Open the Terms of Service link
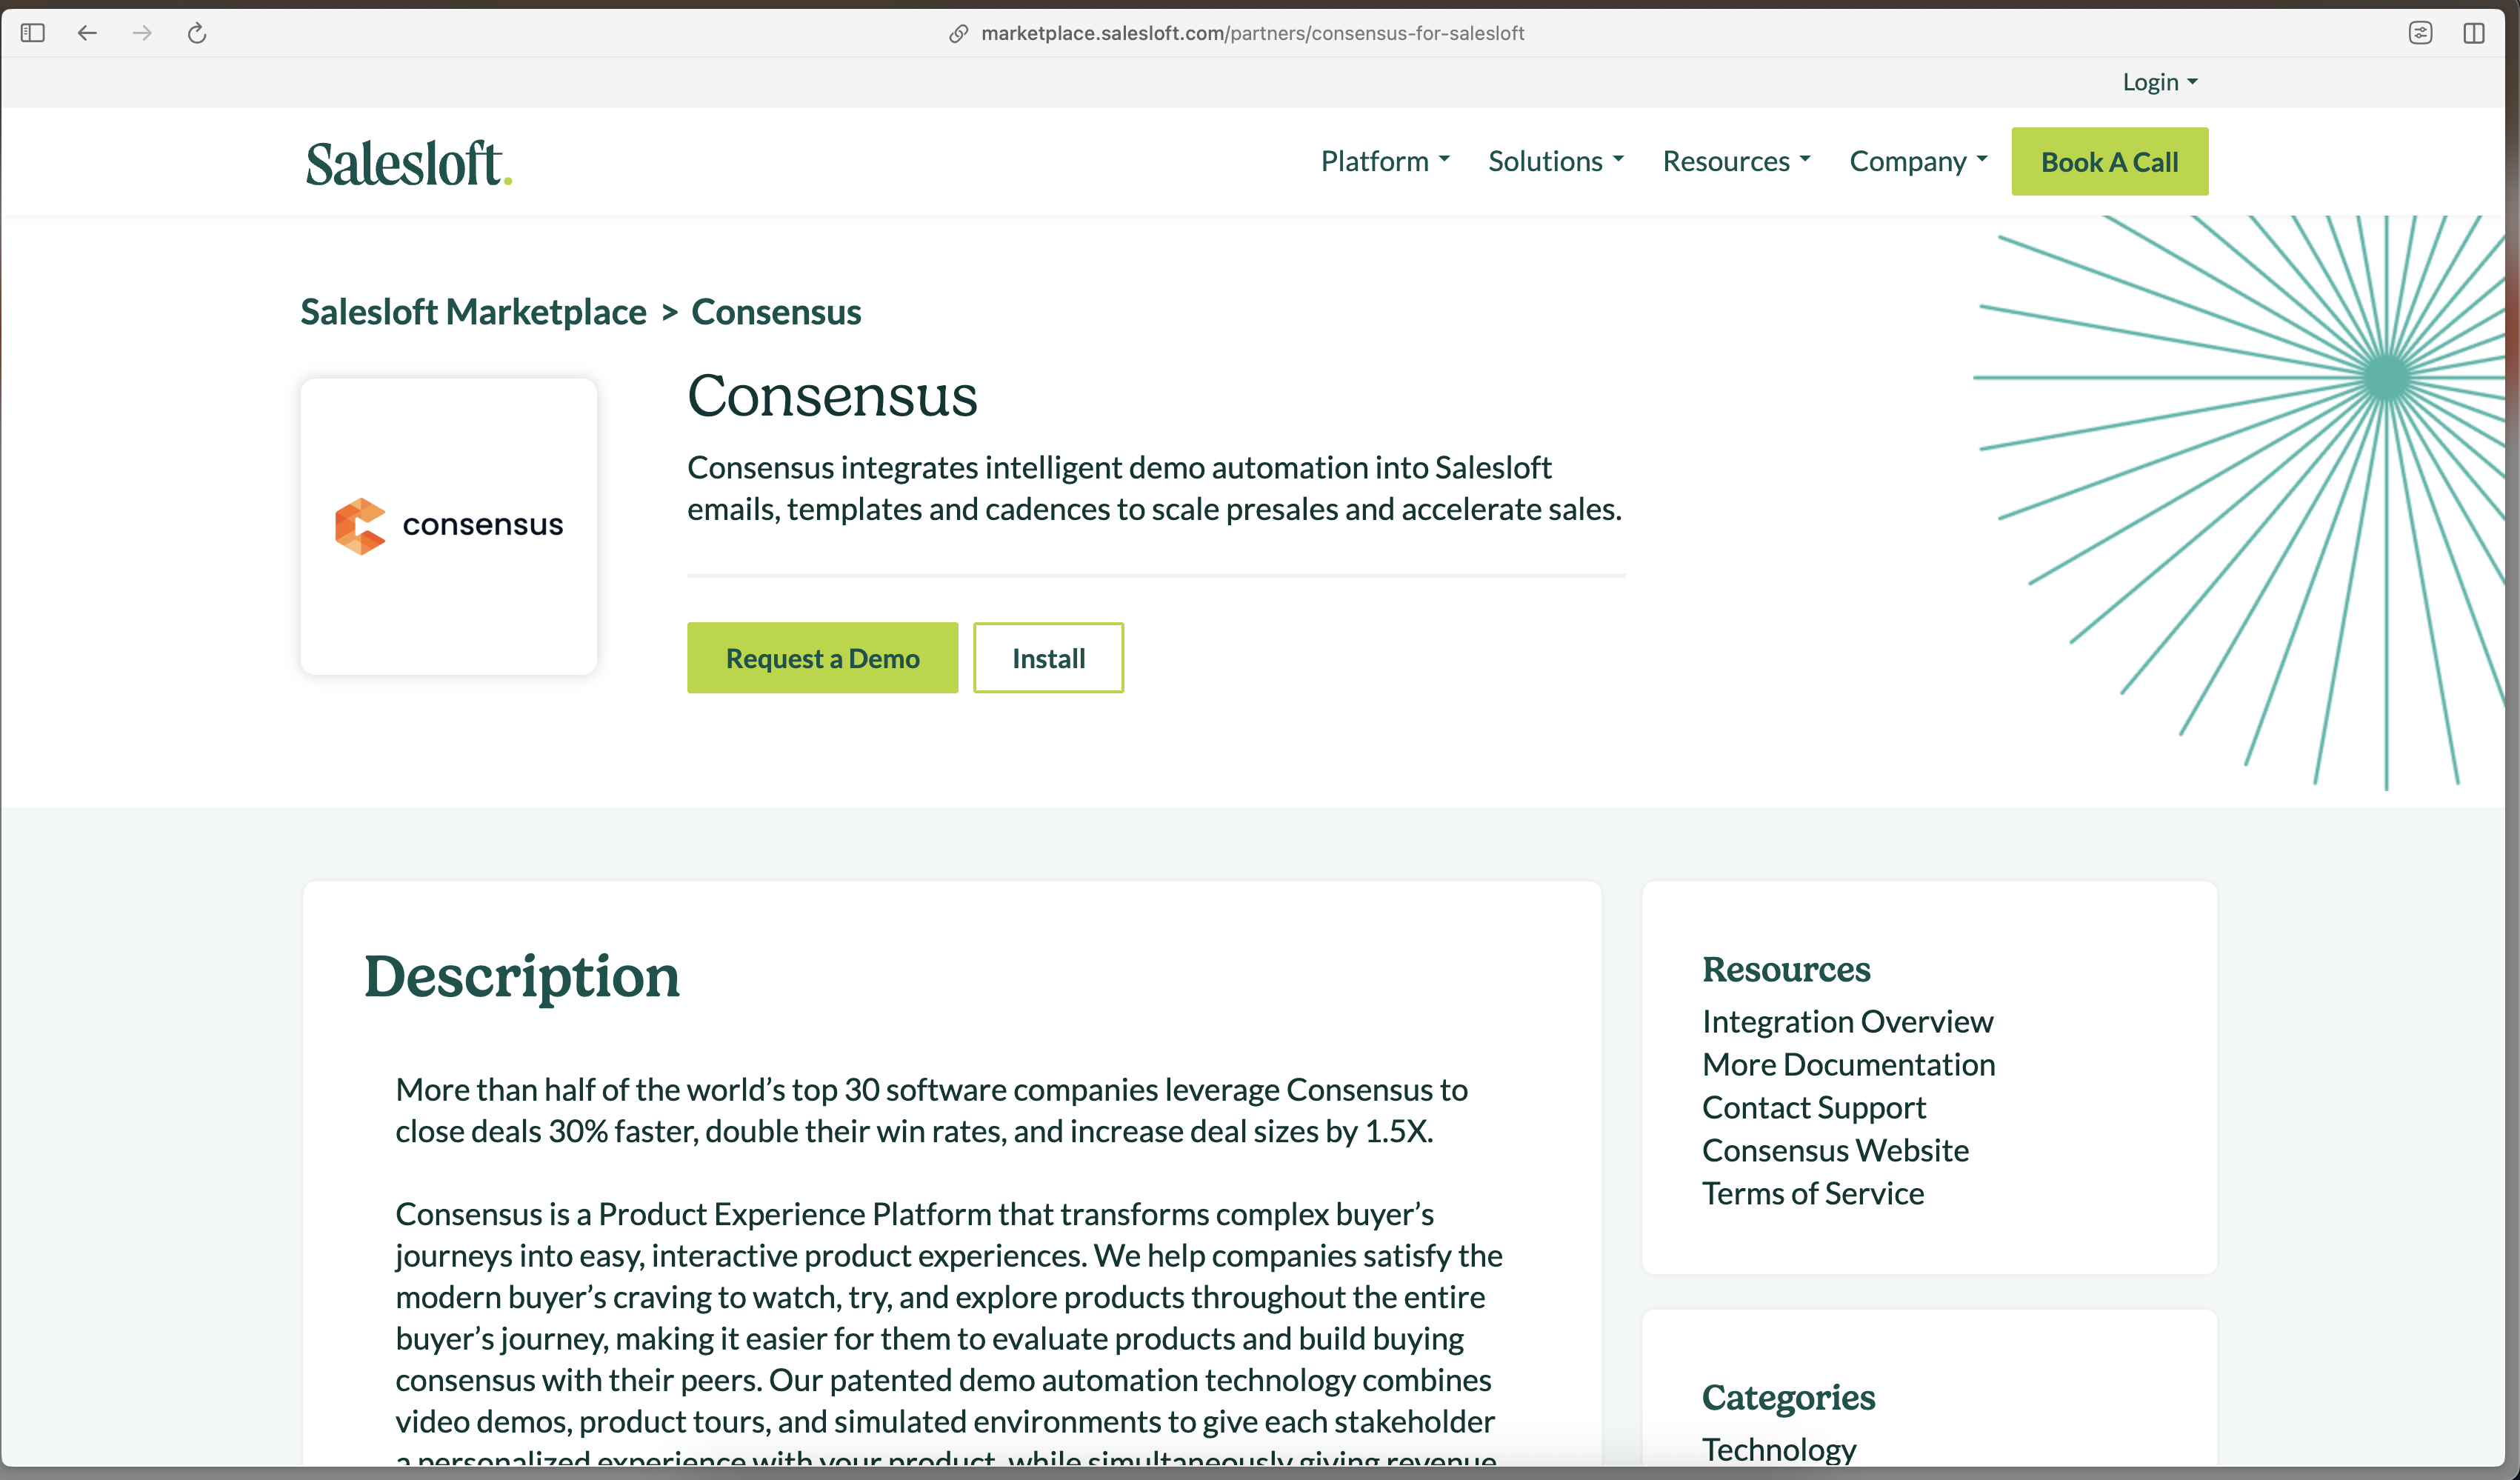2520x1480 pixels. point(1813,1193)
